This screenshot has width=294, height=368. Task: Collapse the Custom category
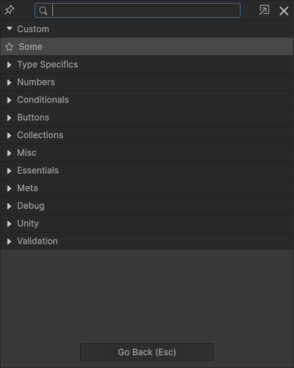[x=9, y=29]
